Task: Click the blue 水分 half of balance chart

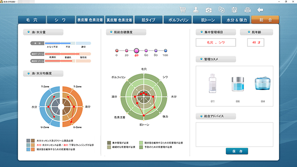Action: [x=49, y=107]
